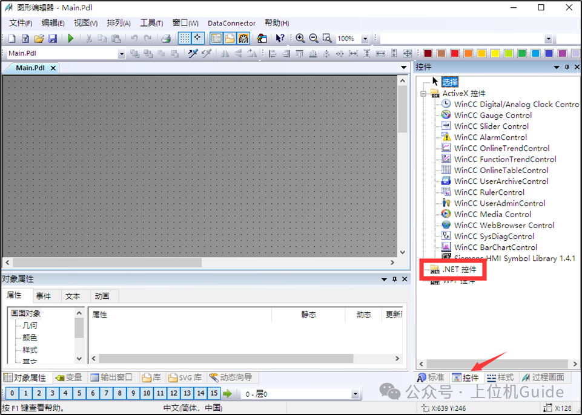The width and height of the screenshot is (582, 415).
Task: Open the Main.Pdl object selection dropdown
Action: coord(121,54)
